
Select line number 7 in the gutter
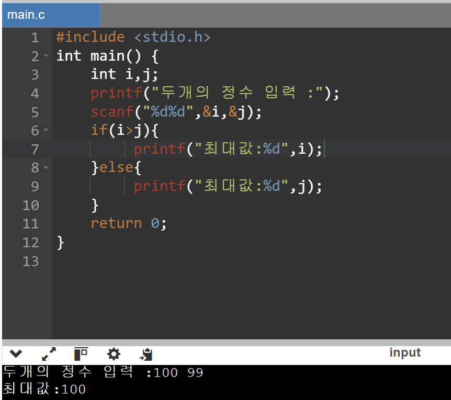pos(35,149)
